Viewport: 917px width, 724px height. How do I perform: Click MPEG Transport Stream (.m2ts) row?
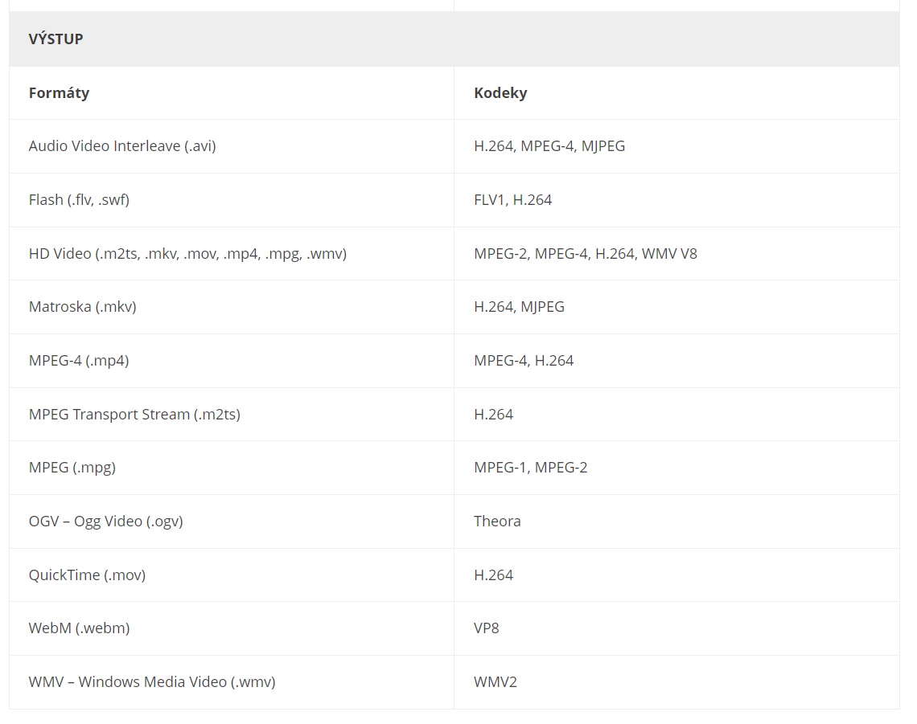[x=454, y=415]
